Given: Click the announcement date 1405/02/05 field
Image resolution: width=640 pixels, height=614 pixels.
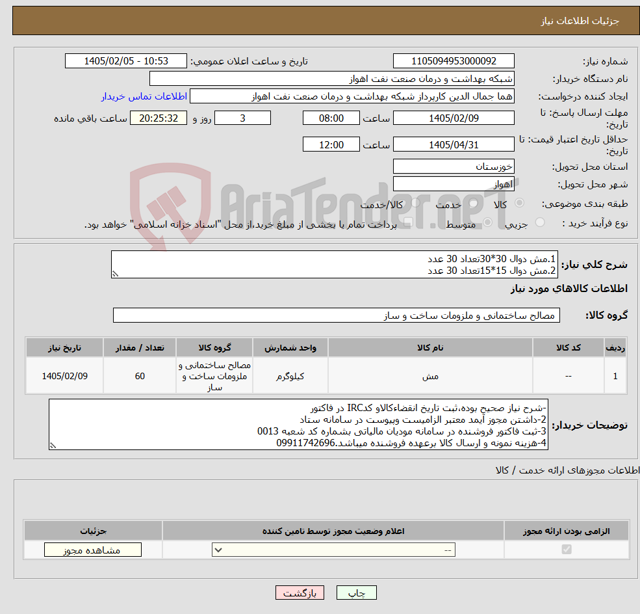Looking at the screenshot, I should tap(125, 61).
